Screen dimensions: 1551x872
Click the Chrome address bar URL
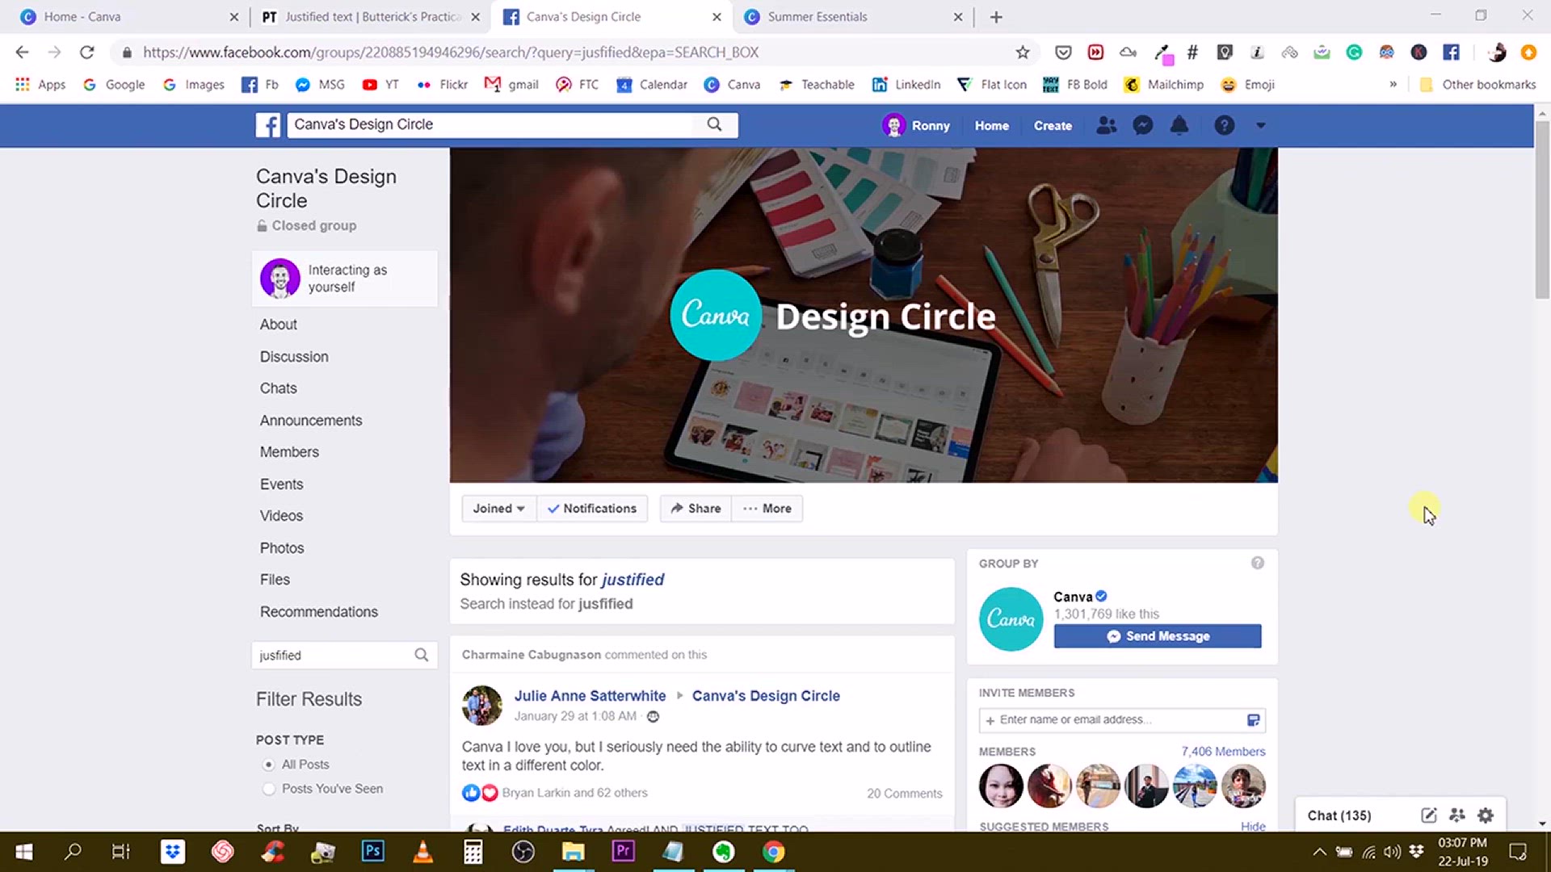click(451, 52)
